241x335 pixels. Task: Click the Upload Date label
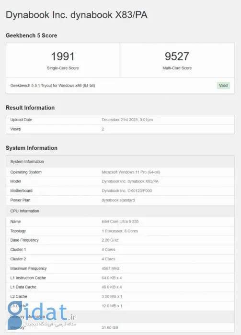click(21, 120)
